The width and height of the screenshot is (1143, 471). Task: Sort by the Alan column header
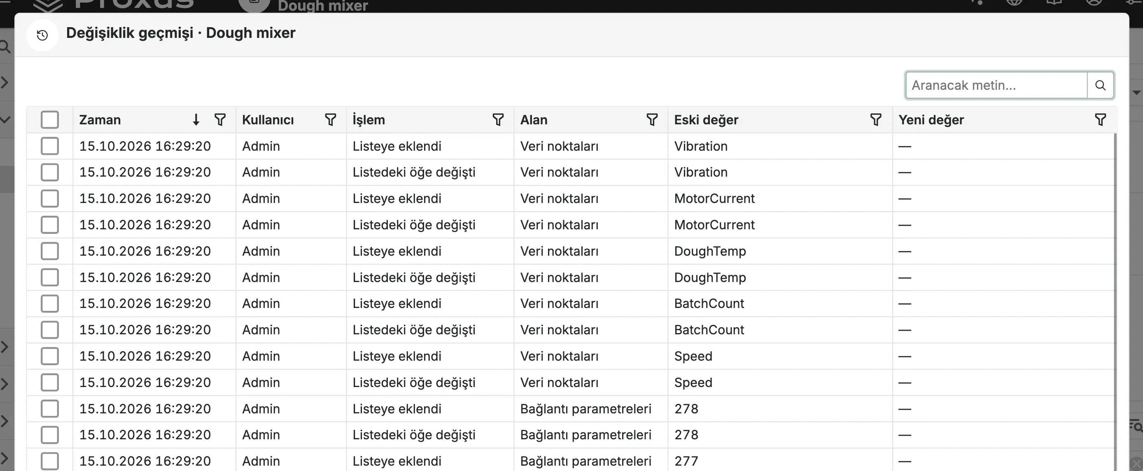(534, 120)
